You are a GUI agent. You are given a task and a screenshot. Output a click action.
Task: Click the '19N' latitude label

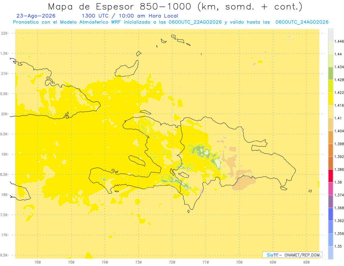coord(4,154)
